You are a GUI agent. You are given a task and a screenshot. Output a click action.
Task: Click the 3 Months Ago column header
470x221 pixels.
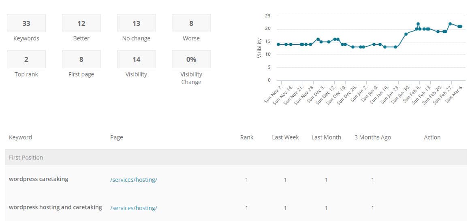click(372, 137)
